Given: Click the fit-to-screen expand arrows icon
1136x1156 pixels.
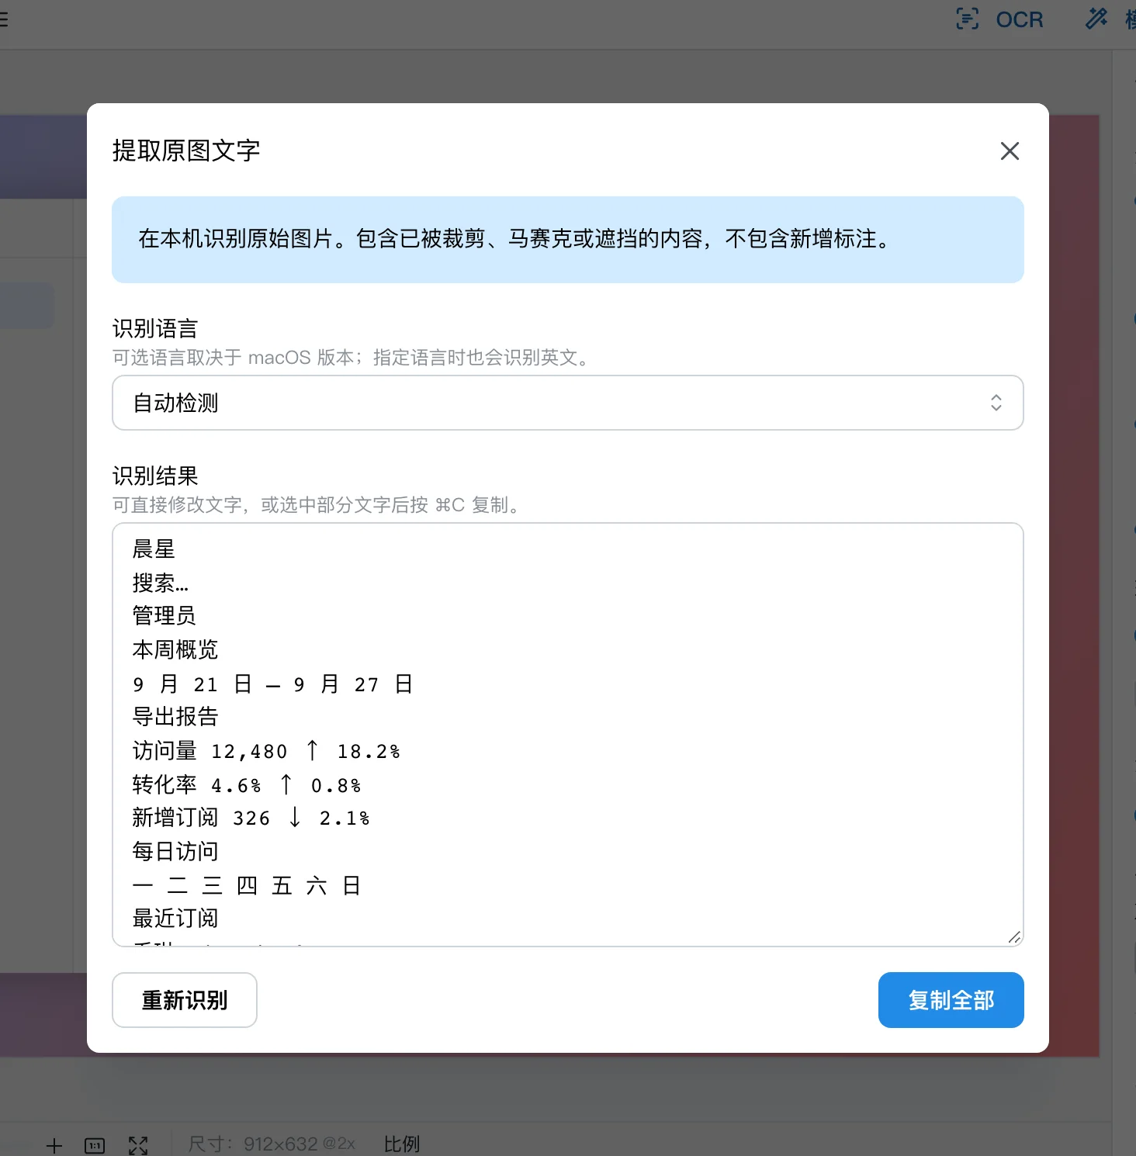Looking at the screenshot, I should (138, 1145).
